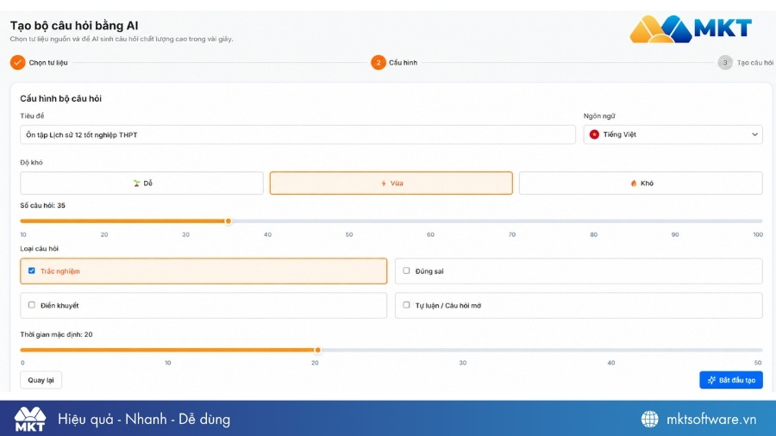
Task: Check the Trắc nghiệm checkbox
Action: [32, 271]
